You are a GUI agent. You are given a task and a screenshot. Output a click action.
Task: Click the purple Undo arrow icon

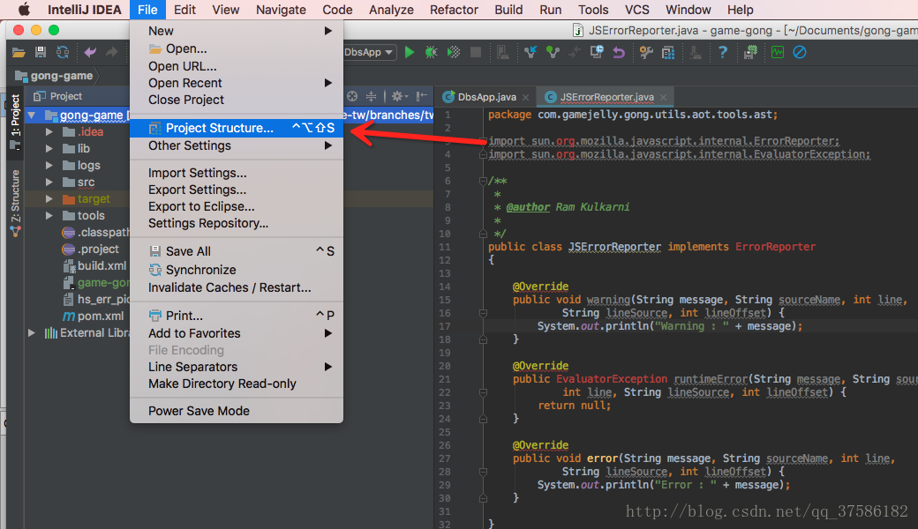[x=90, y=53]
